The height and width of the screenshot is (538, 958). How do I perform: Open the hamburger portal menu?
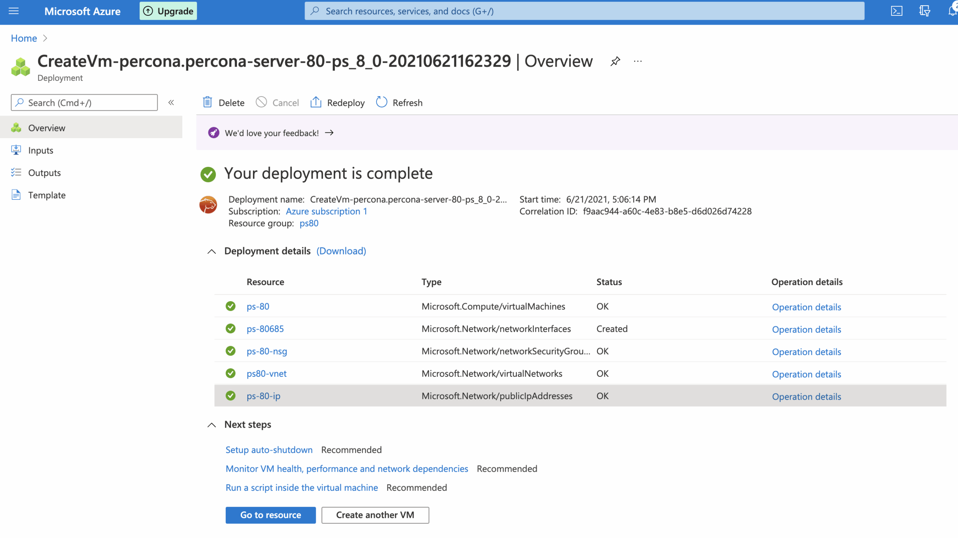pos(13,11)
